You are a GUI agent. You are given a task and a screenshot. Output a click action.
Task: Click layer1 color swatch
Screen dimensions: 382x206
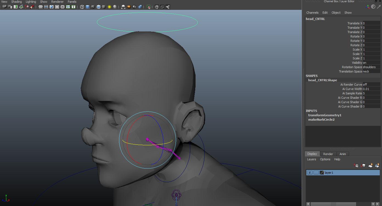point(322,173)
